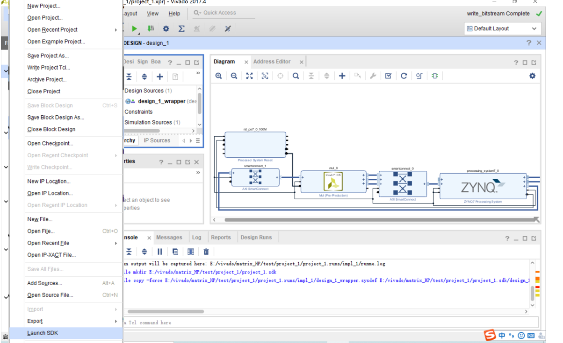Click the mul_0 IP block
This screenshot has width=563, height=343.
(333, 182)
